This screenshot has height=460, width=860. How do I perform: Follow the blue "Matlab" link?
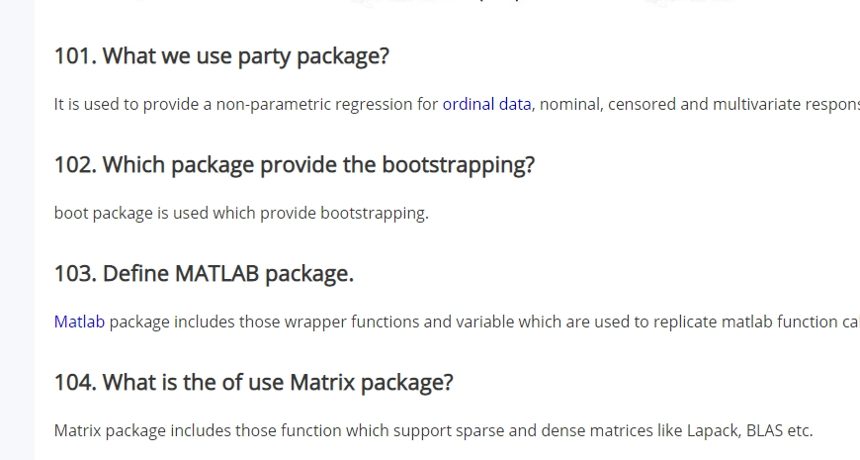click(x=79, y=322)
